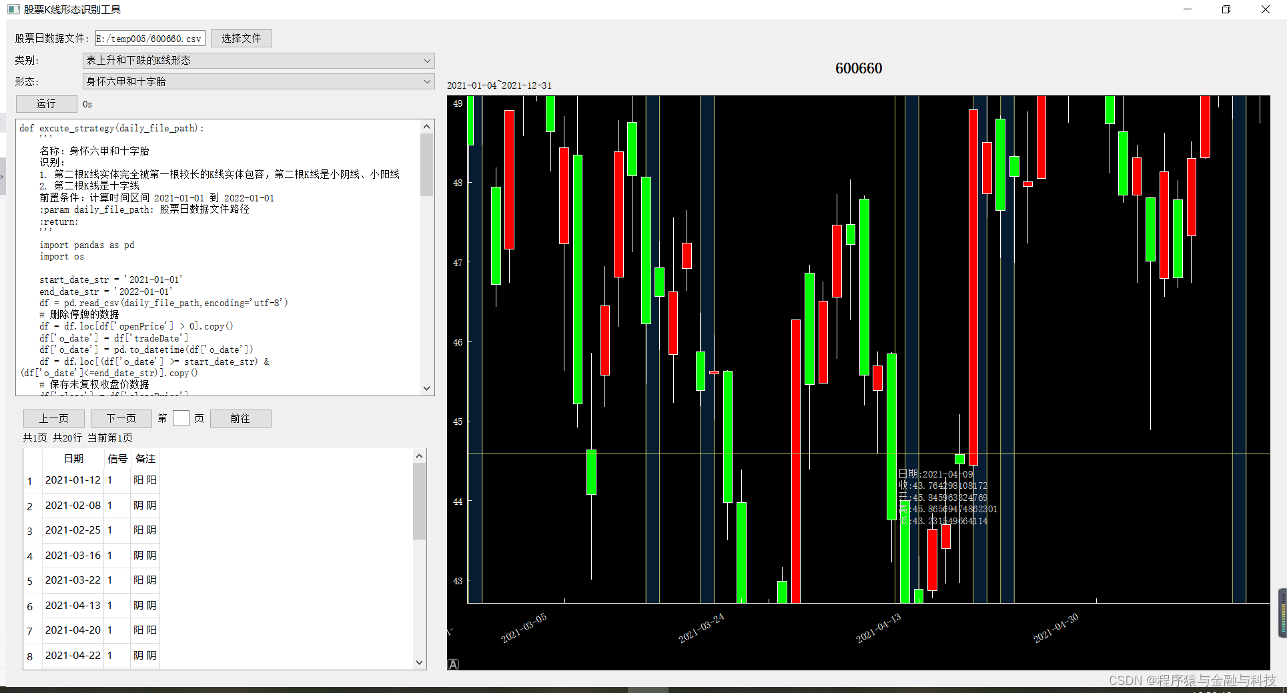Select the 2021-02-08 date cell
The width and height of the screenshot is (1287, 693).
click(x=73, y=506)
